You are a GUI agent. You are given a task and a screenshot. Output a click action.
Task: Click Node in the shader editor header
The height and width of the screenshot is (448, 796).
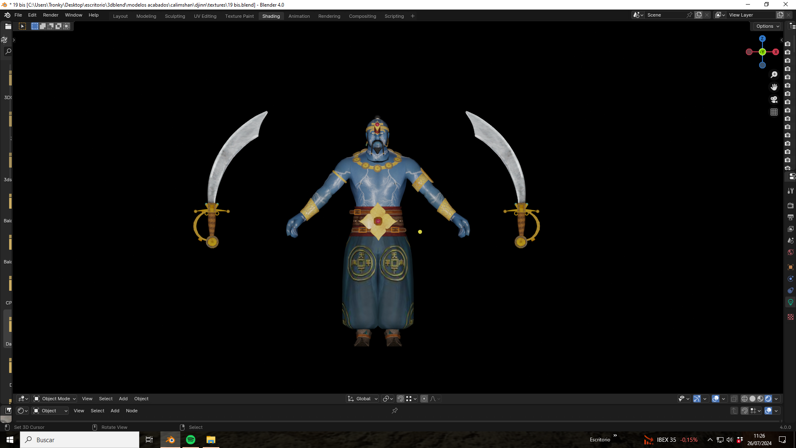coord(131,411)
